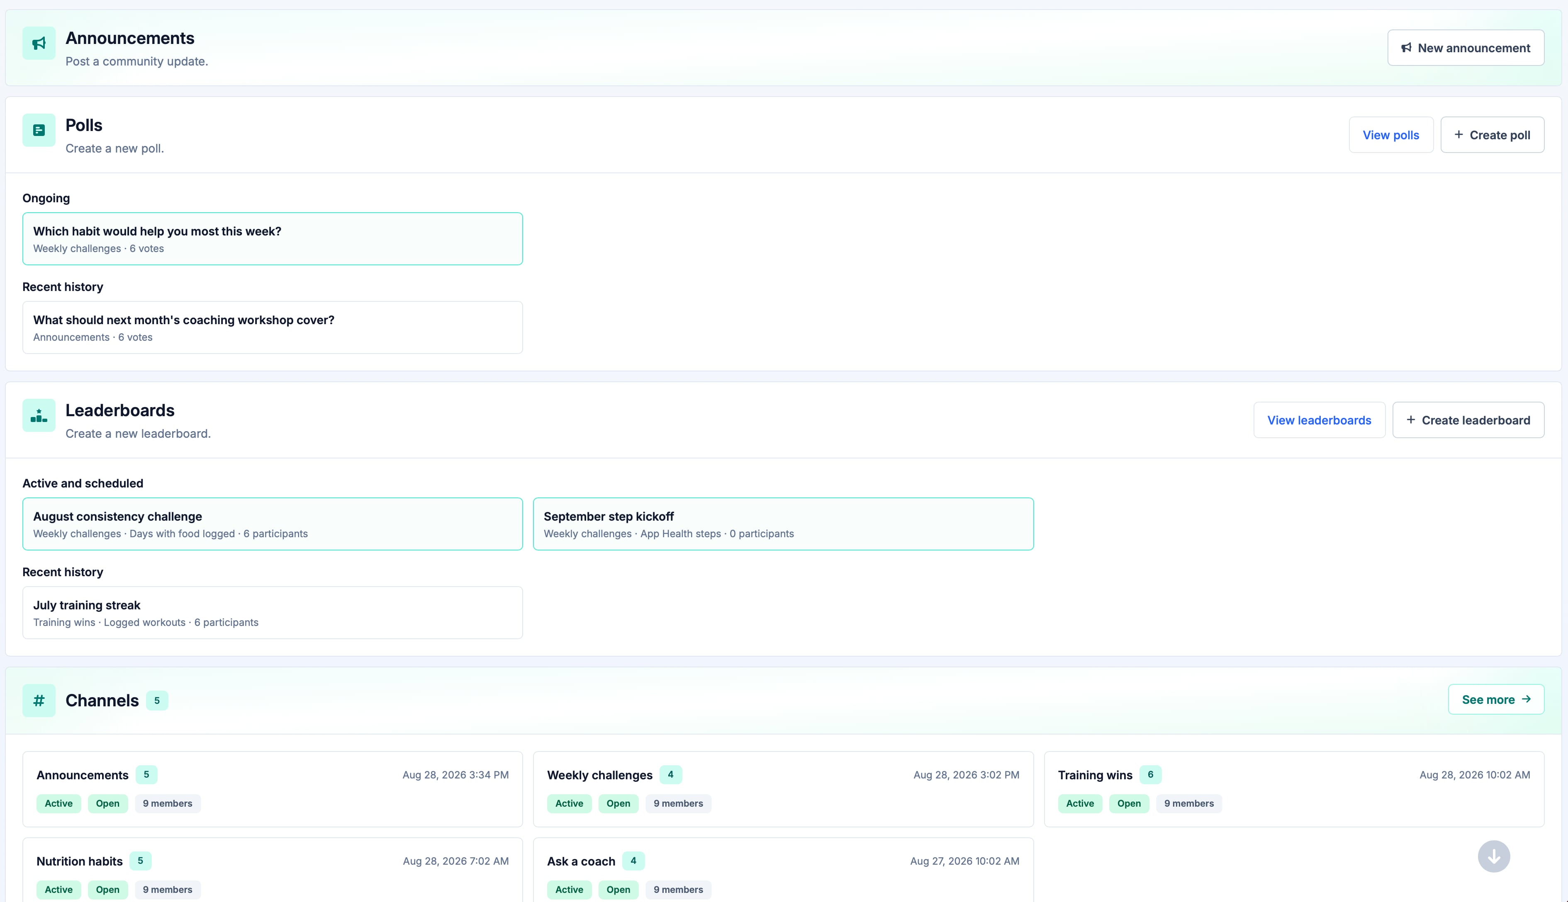Open September step kickoff leaderboard
The height and width of the screenshot is (902, 1568).
[783, 524]
